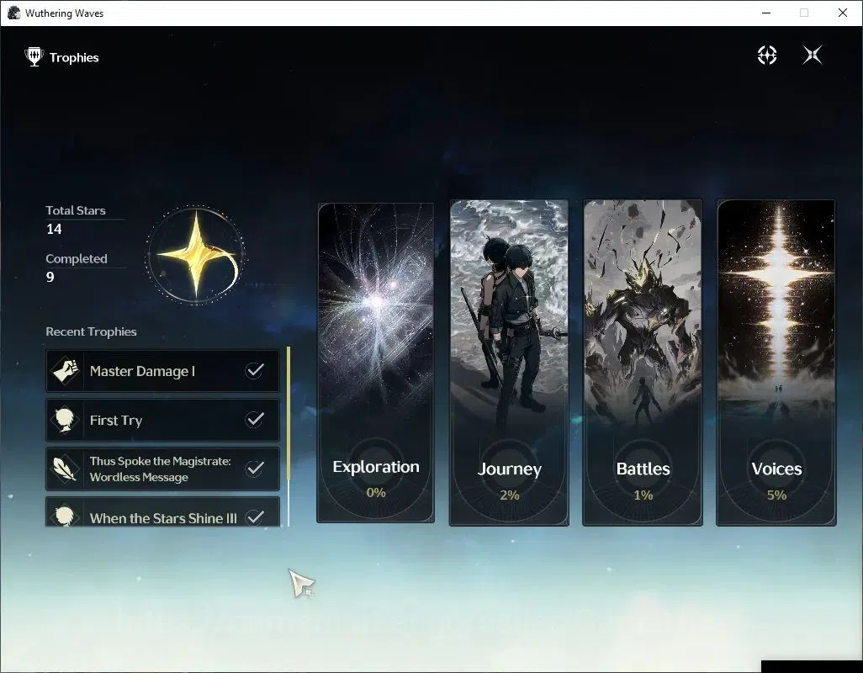Image resolution: width=863 pixels, height=673 pixels.
Task: Open the Journey trophy category
Action: pyautogui.click(x=509, y=363)
